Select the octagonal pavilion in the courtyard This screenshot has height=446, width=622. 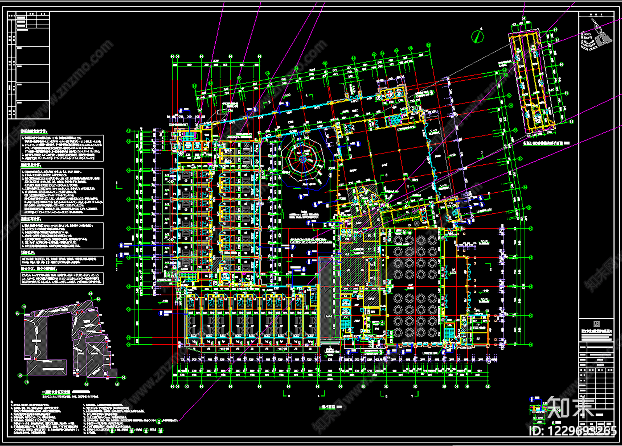[x=303, y=159]
